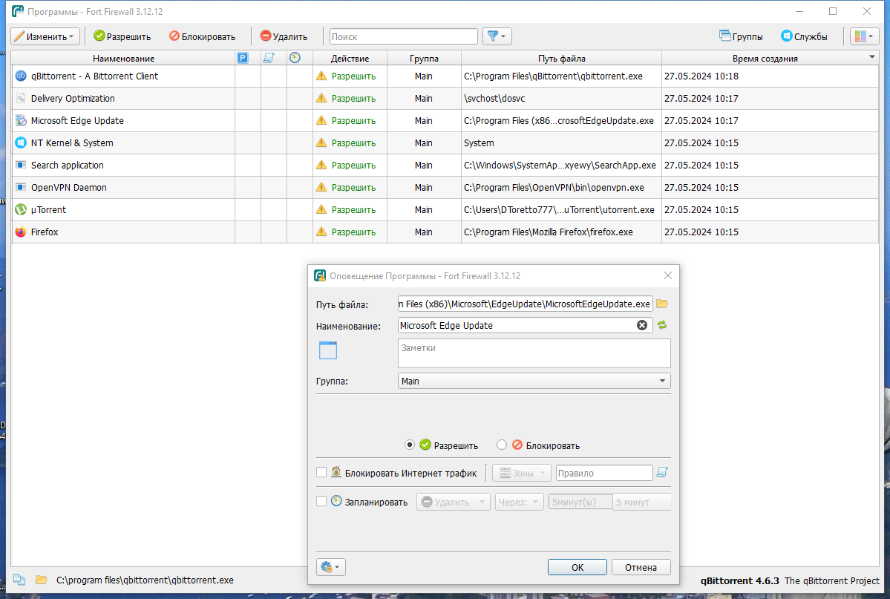890x599 pixels.
Task: Focus the Поиск search field
Action: [404, 36]
